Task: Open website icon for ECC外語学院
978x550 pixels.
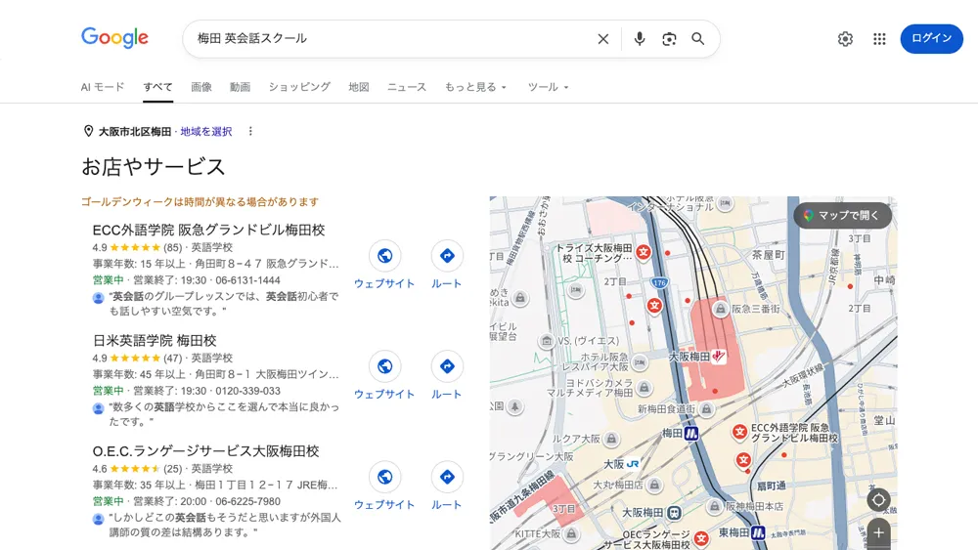Action: tap(384, 255)
